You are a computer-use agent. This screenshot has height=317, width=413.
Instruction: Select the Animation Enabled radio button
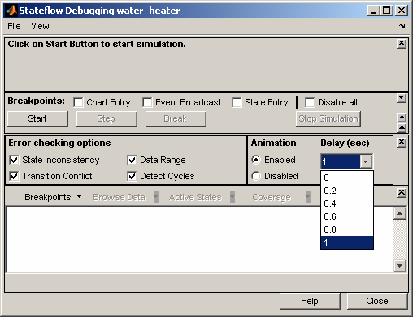point(256,160)
